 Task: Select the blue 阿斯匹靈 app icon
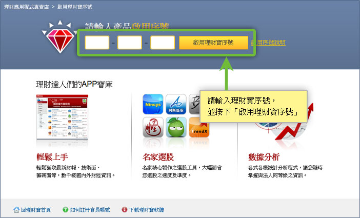click(176, 104)
